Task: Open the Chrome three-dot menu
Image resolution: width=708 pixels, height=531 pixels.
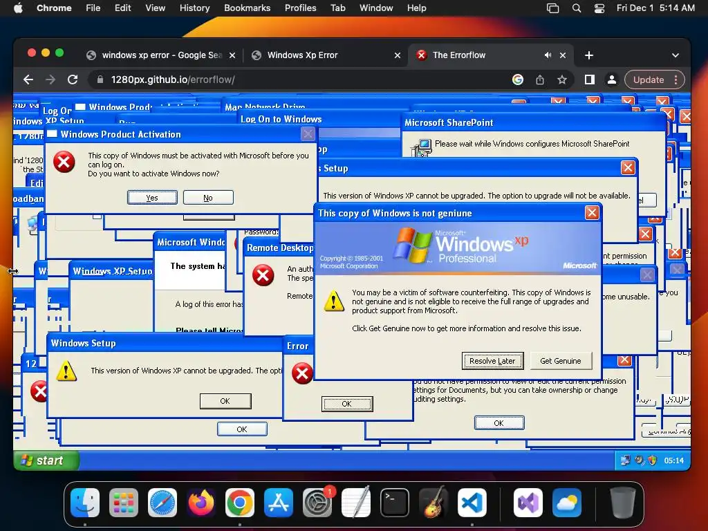Action: [x=676, y=80]
